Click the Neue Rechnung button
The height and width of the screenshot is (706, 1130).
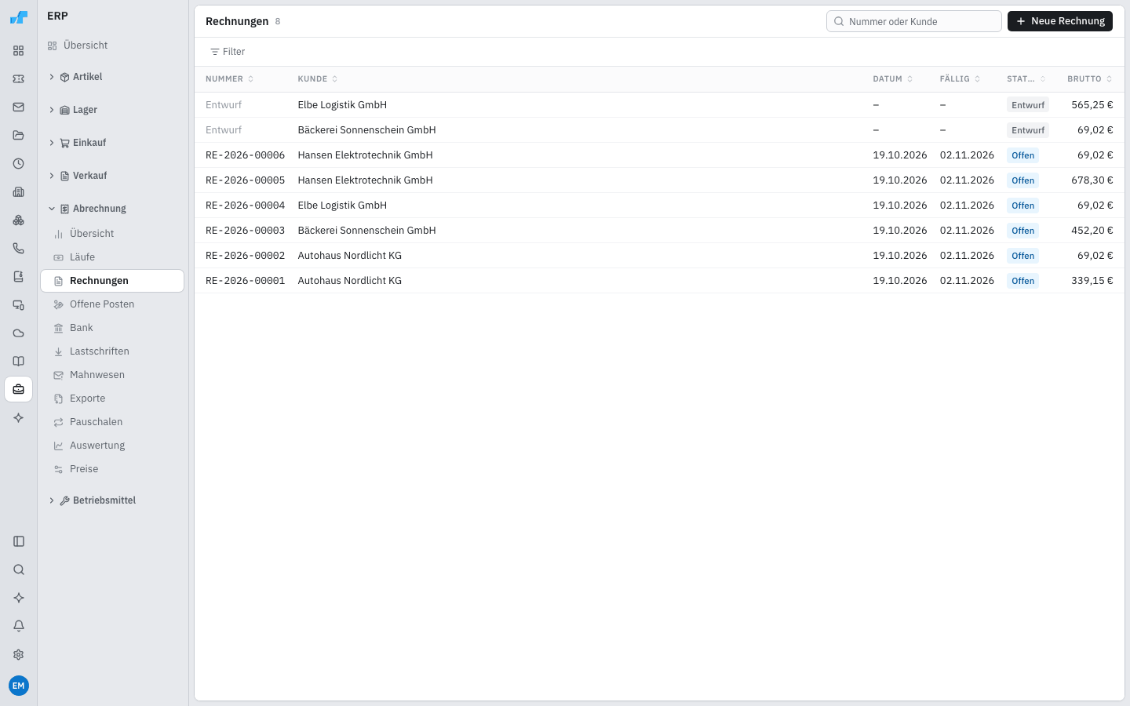click(x=1059, y=21)
